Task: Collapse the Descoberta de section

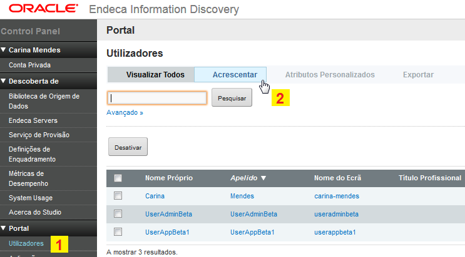Action: click(x=4, y=81)
